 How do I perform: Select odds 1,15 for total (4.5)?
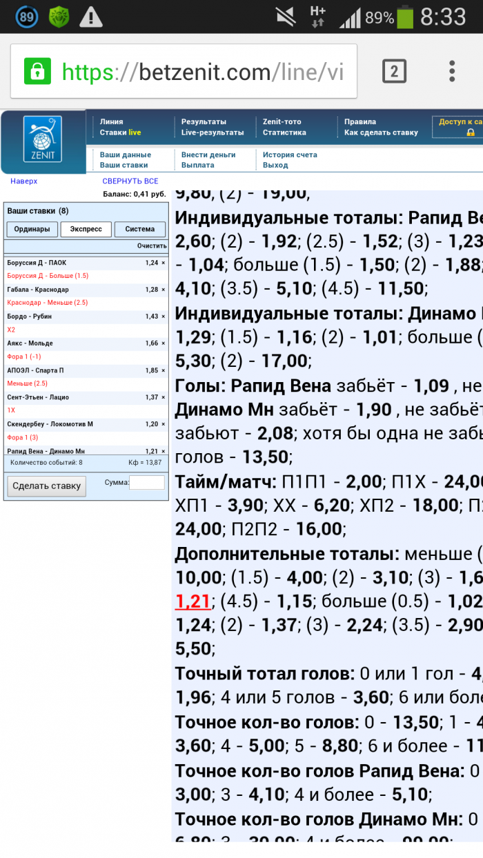[x=295, y=602]
